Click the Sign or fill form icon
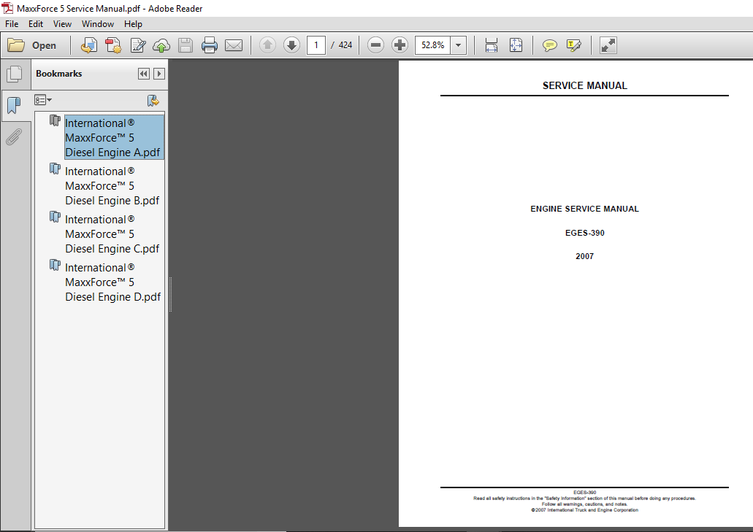Screen dimensions: 753x532 click(138, 45)
